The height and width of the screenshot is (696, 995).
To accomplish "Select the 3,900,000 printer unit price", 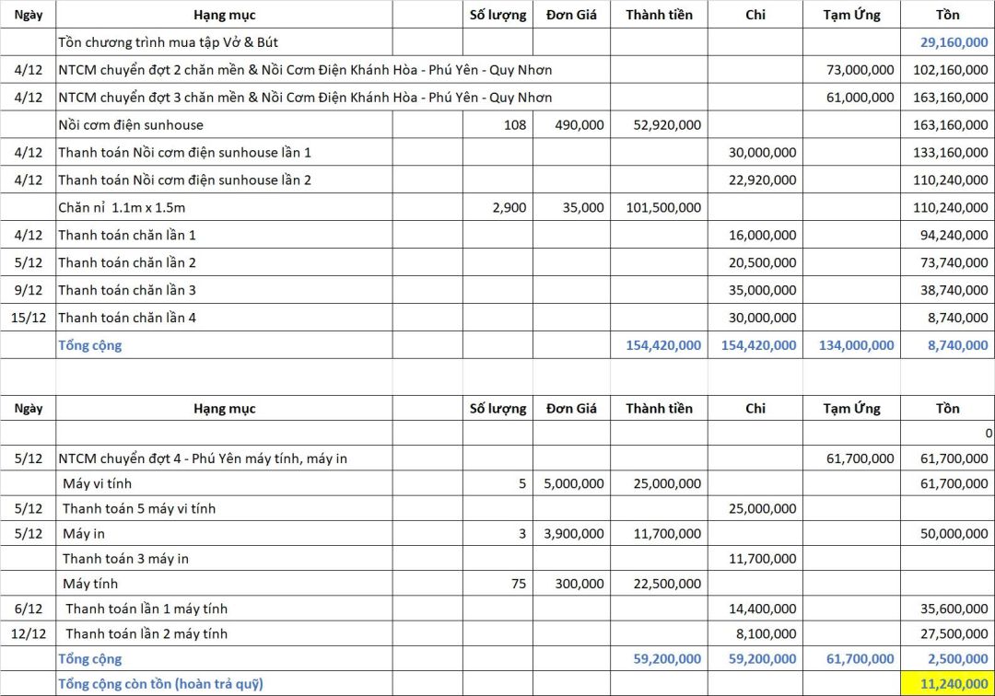I will (x=573, y=533).
